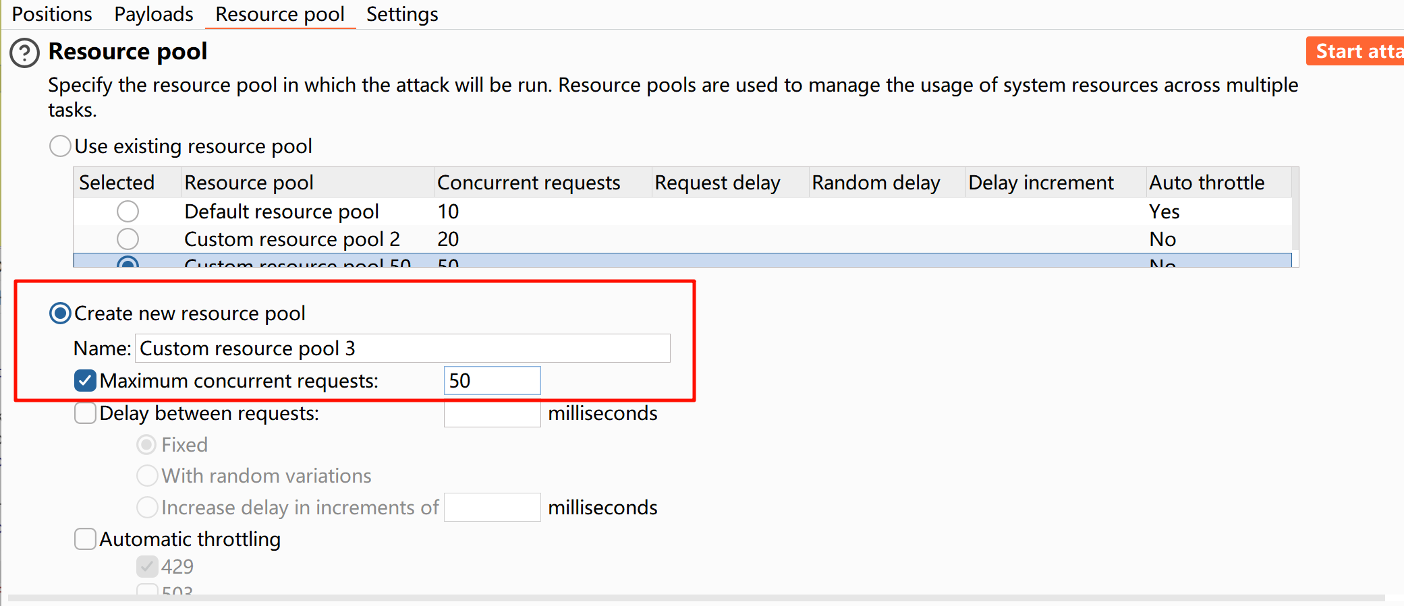Enable Automatic throttling checkbox
1404x606 pixels.
click(85, 539)
